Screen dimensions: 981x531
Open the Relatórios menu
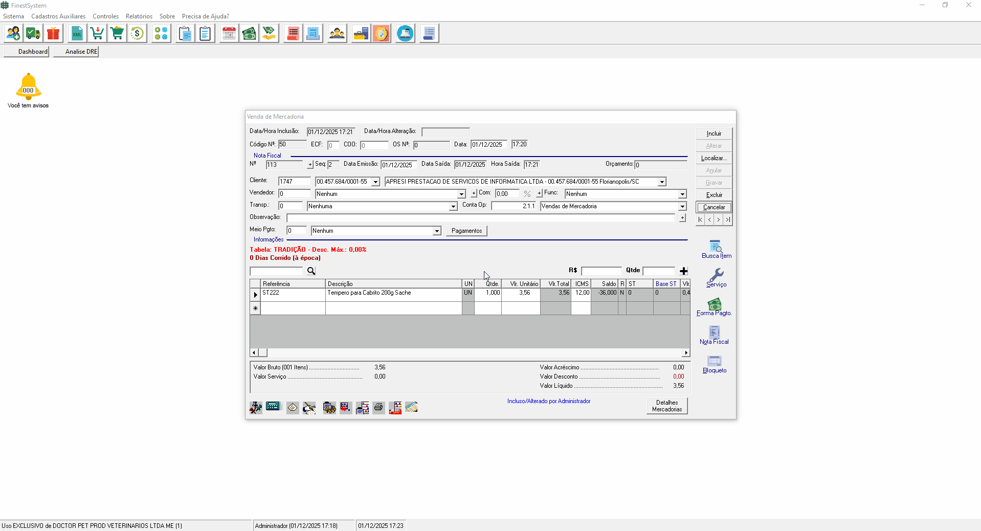pyautogui.click(x=139, y=16)
